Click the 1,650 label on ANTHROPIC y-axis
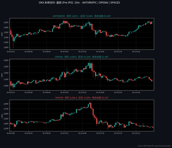172x148 pixels. click(6, 22)
